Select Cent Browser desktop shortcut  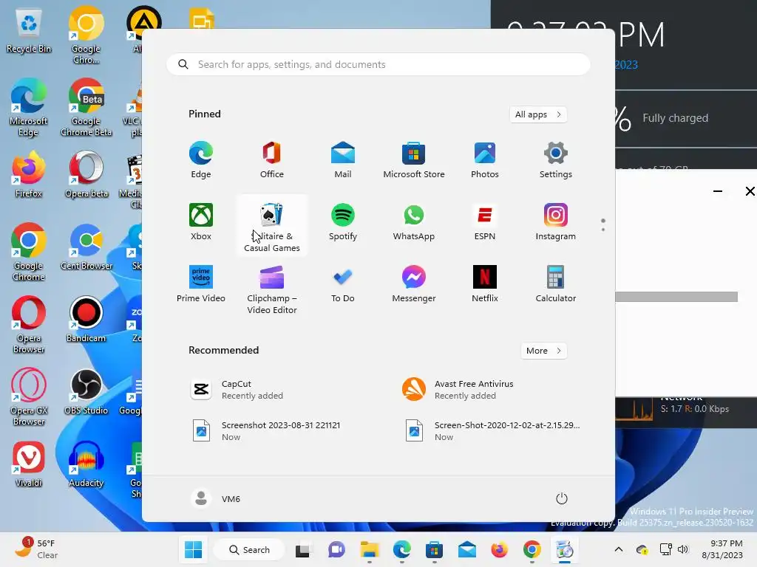[86, 247]
